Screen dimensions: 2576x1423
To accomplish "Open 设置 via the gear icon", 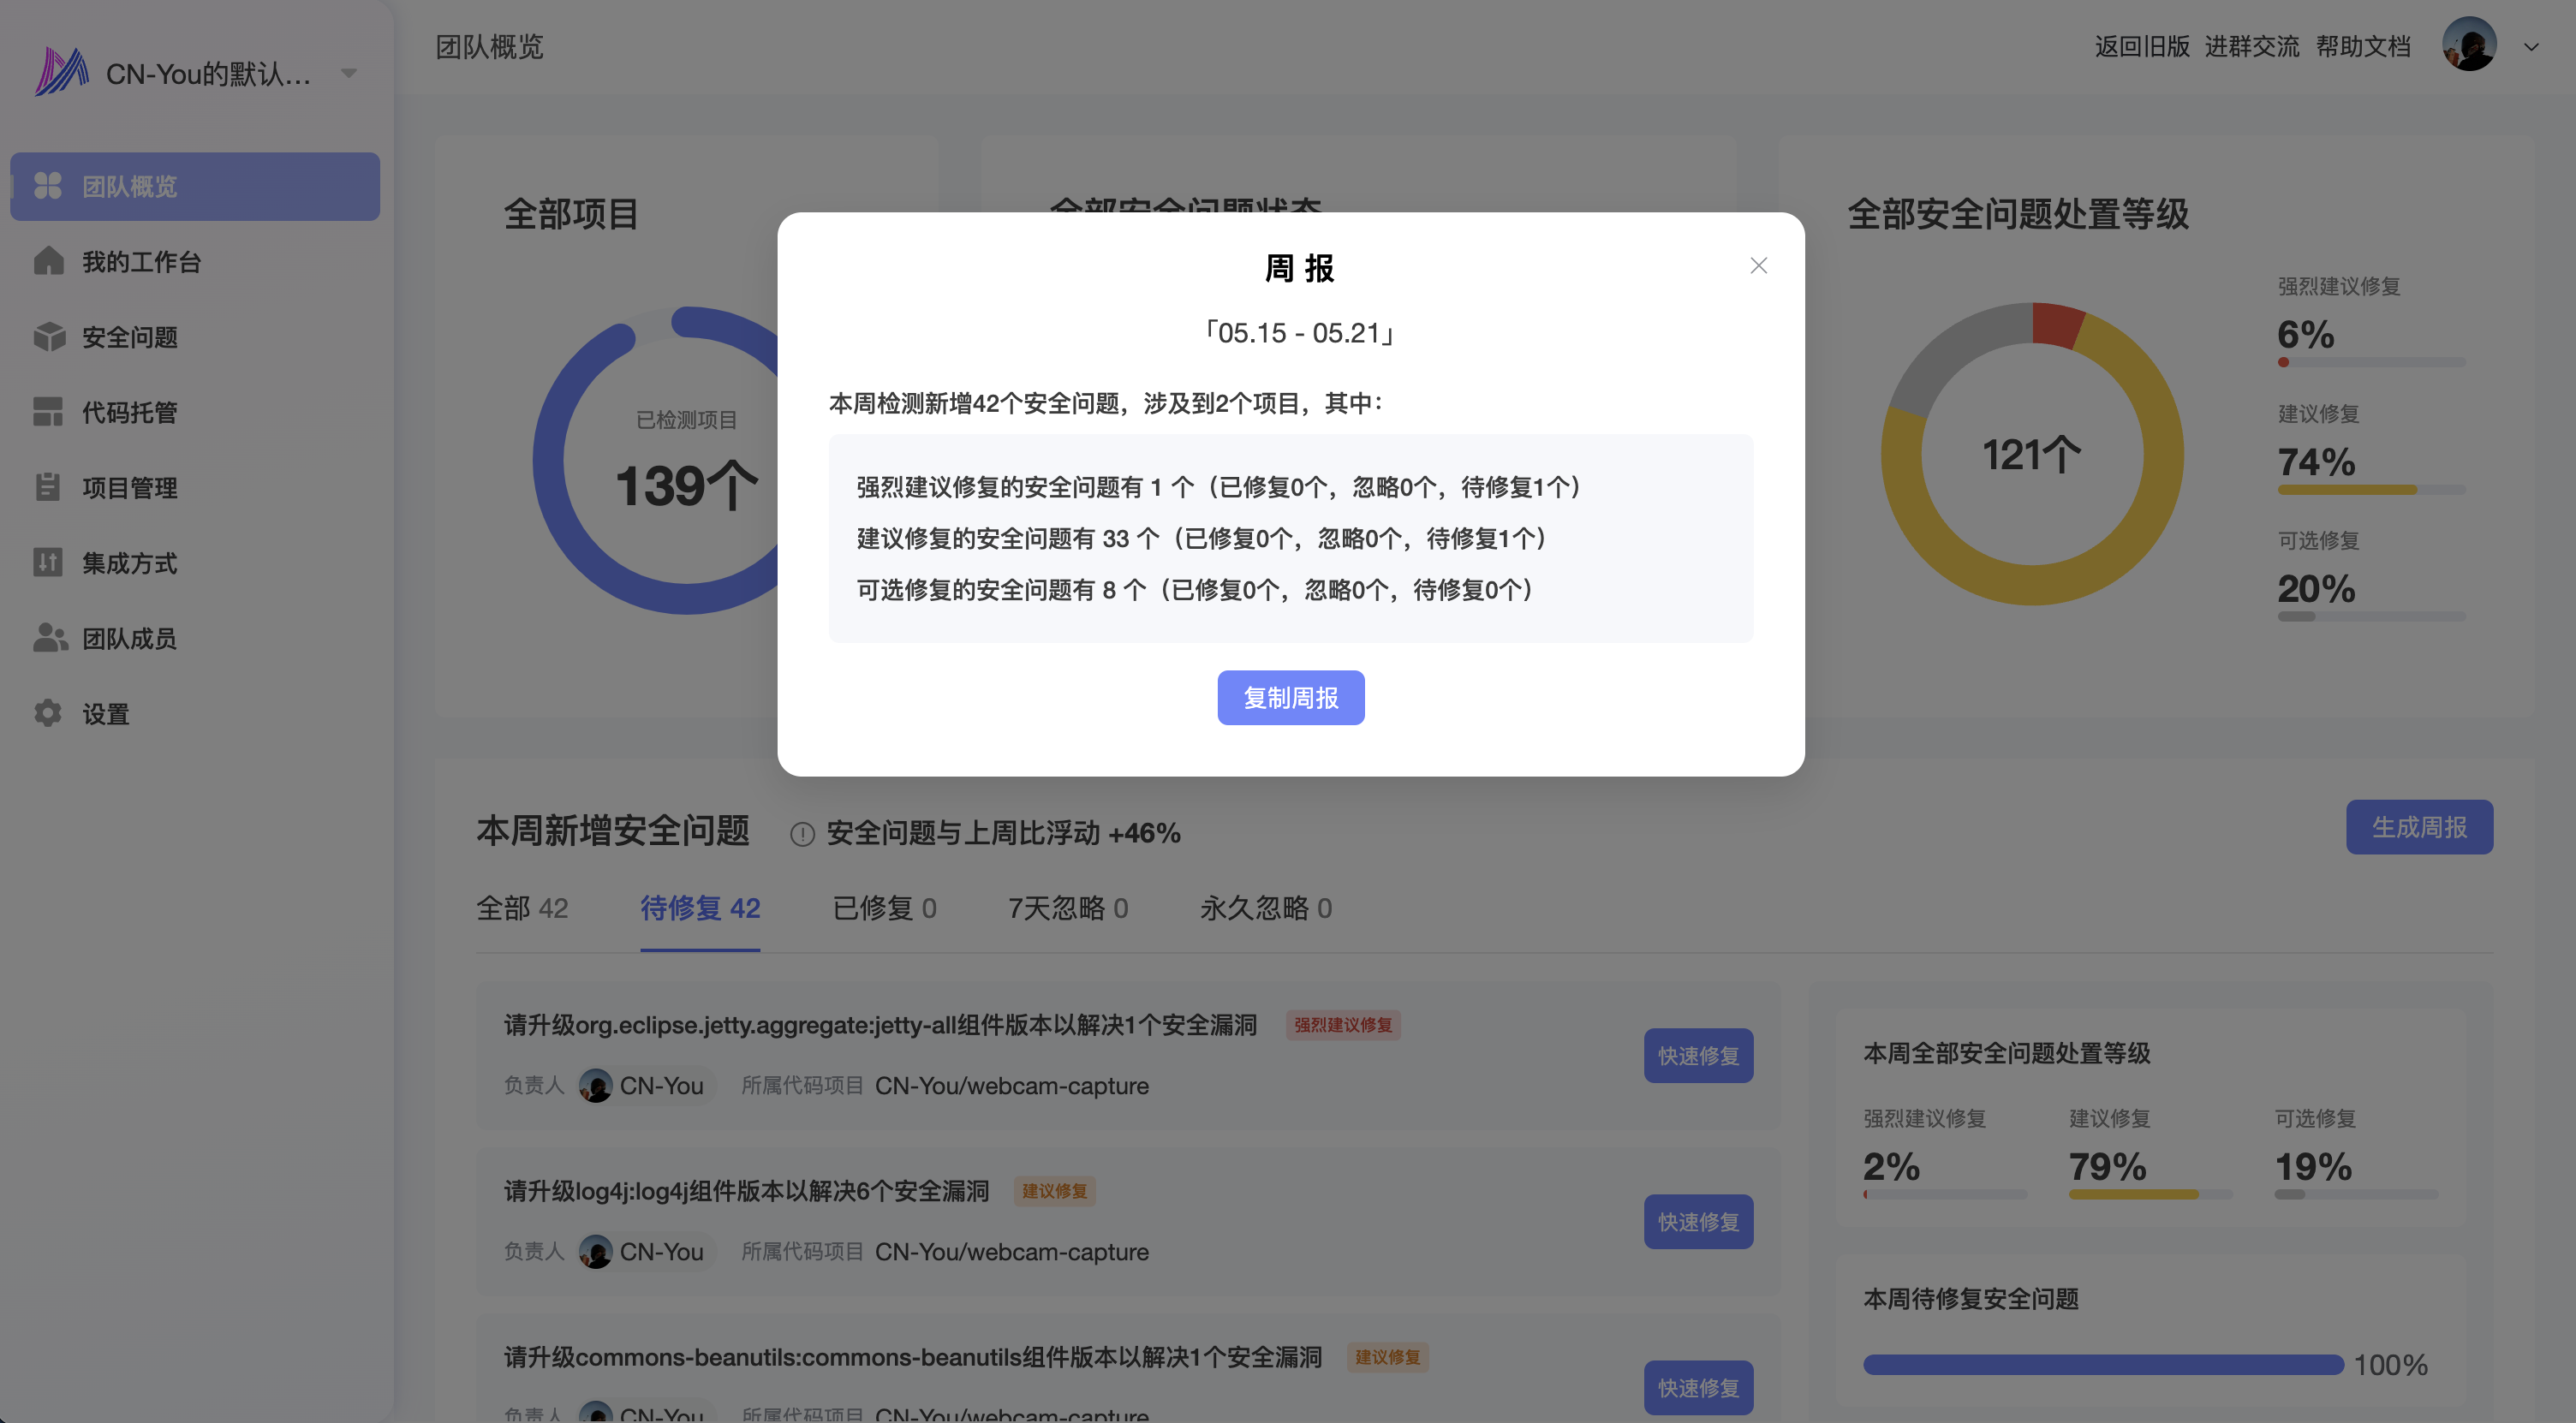I will point(48,713).
